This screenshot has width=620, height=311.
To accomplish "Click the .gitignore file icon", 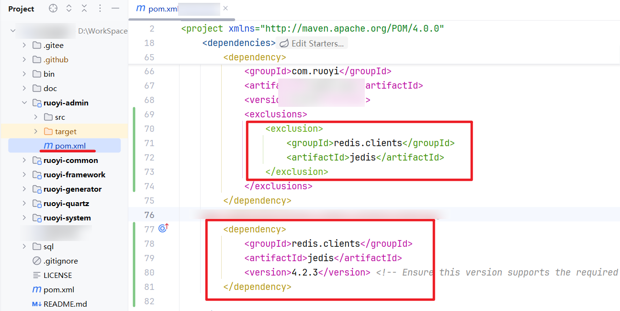I will coord(36,261).
